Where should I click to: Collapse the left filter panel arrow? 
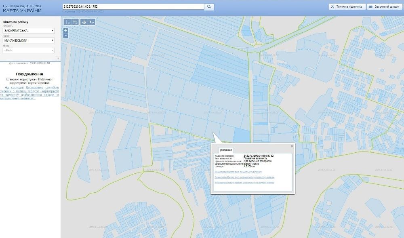[58, 59]
